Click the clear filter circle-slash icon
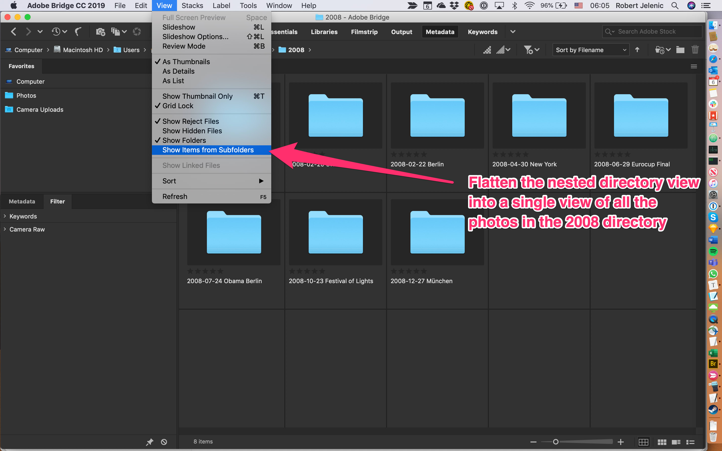The width and height of the screenshot is (722, 451). tap(164, 442)
